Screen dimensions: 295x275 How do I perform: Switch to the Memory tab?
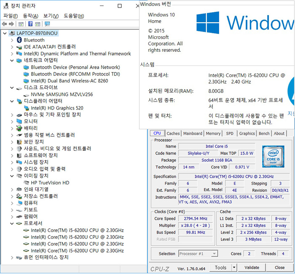[213, 133]
